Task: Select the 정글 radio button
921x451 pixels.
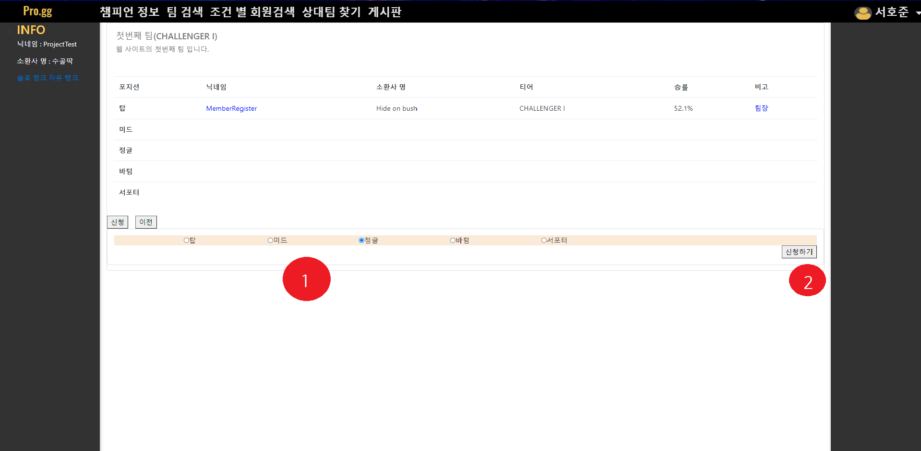Action: [x=361, y=241]
